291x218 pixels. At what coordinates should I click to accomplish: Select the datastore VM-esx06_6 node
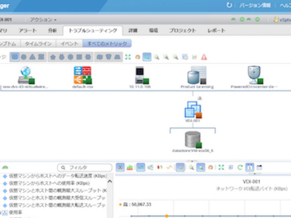tap(193, 140)
